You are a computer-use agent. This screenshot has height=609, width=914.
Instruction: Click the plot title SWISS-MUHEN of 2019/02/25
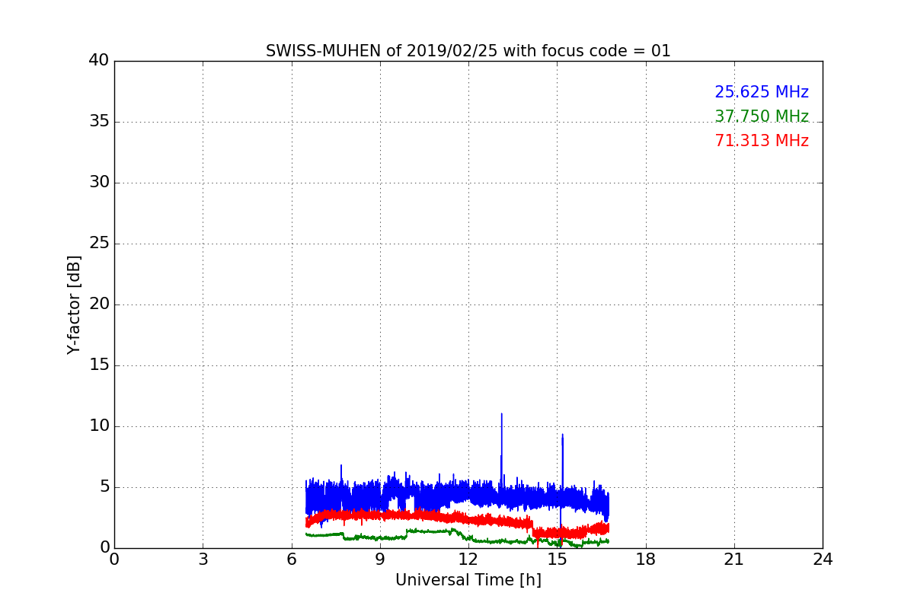coord(468,51)
